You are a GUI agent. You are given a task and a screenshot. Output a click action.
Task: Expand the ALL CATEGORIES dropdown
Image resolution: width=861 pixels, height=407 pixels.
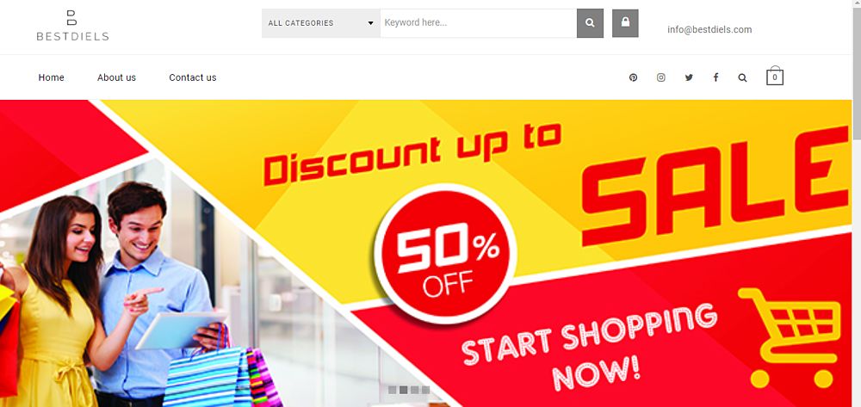pyautogui.click(x=320, y=23)
